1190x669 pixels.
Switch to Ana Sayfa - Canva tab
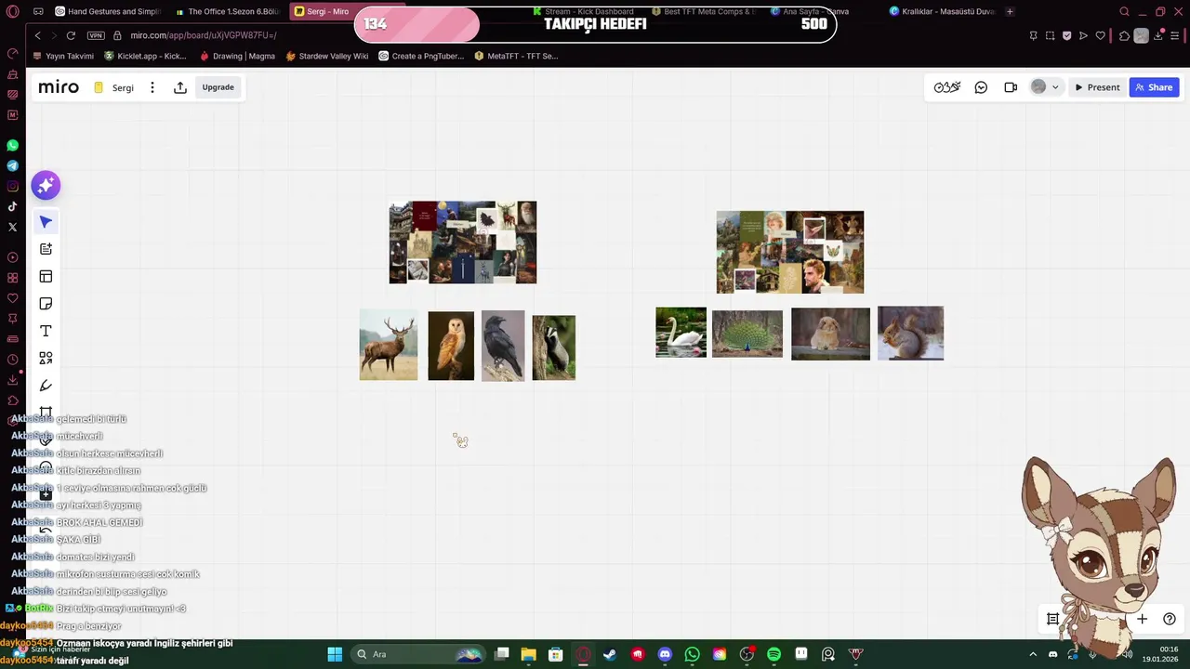pyautogui.click(x=809, y=12)
